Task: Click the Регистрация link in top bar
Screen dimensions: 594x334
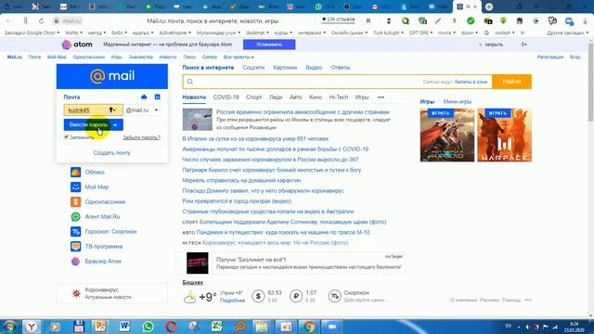Action: pos(550,58)
